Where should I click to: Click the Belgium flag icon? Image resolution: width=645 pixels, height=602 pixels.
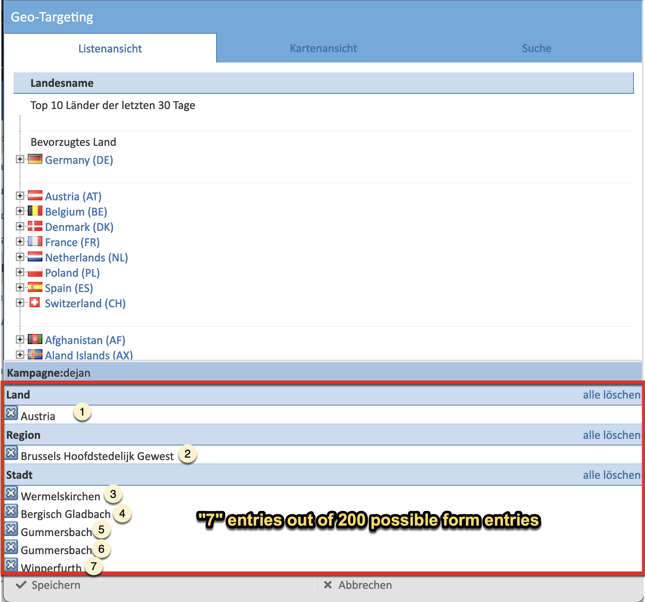click(x=35, y=211)
